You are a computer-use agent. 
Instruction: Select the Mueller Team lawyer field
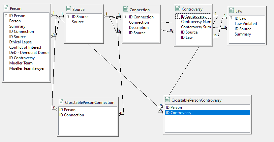point(26,68)
